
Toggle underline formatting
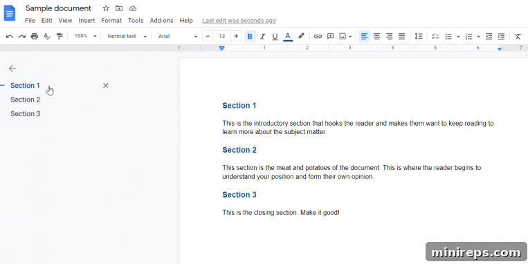point(275,37)
